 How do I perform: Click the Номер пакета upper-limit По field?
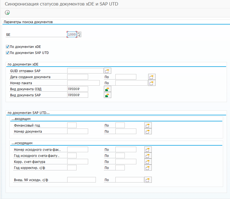point(131,83)
